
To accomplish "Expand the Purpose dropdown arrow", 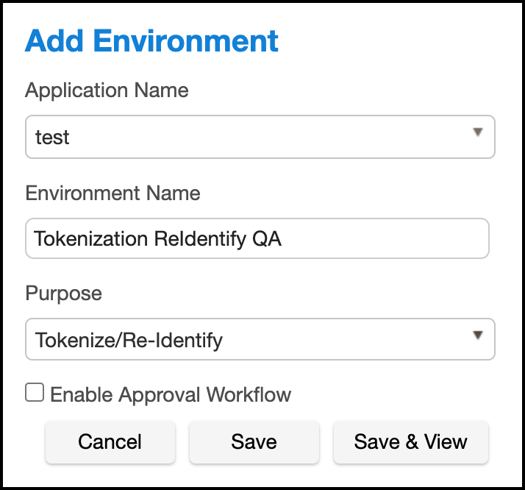I will pos(478,335).
